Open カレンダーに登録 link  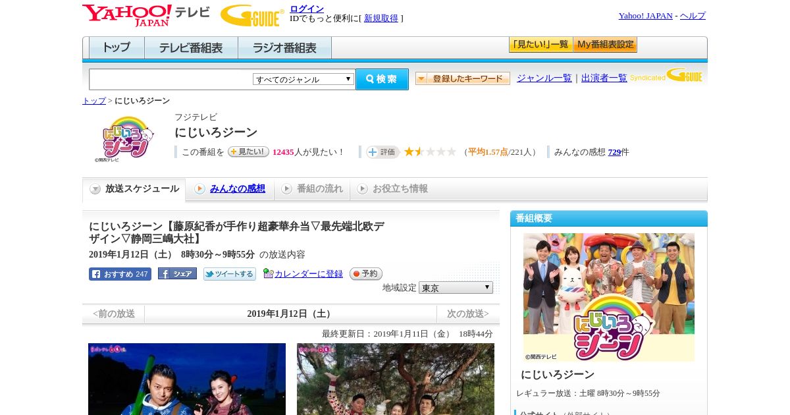309,273
